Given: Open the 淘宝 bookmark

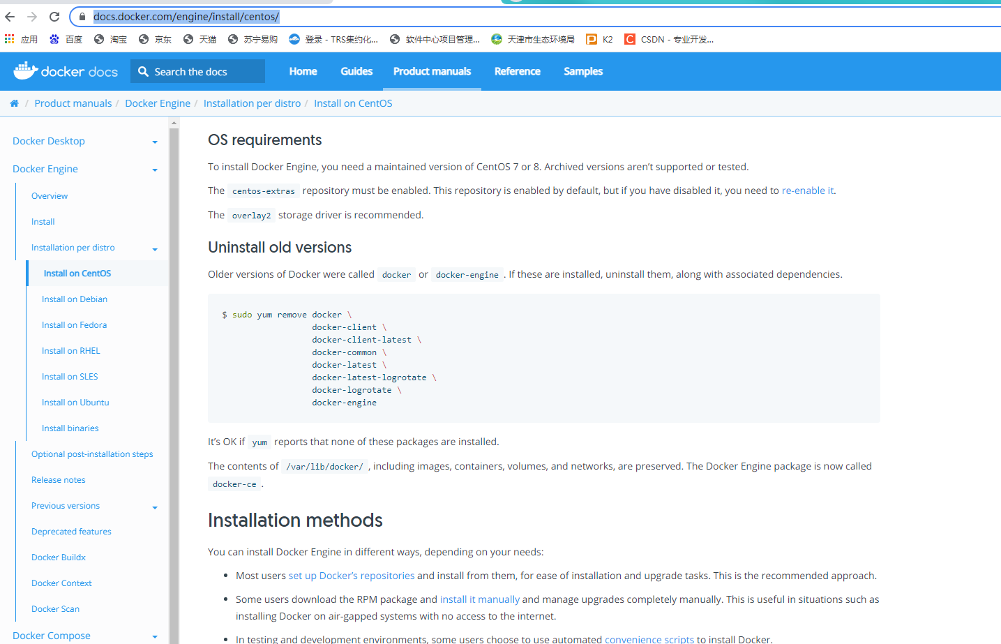Looking at the screenshot, I should point(110,39).
